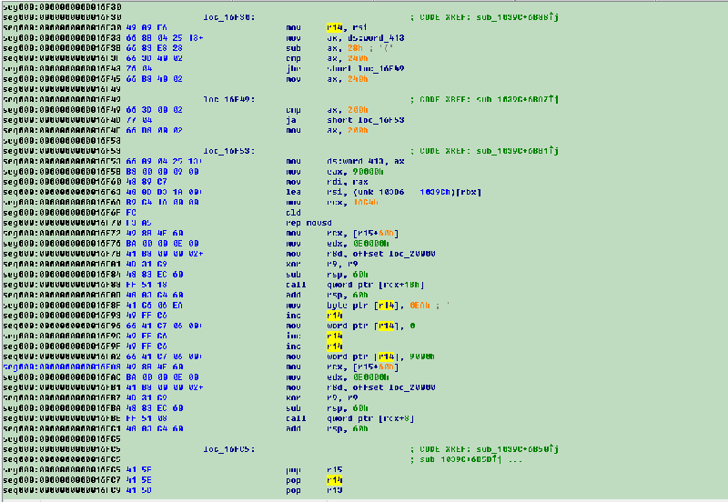
Task: Click 'xor r9, r9' at address 16F81
Action: click(321, 264)
